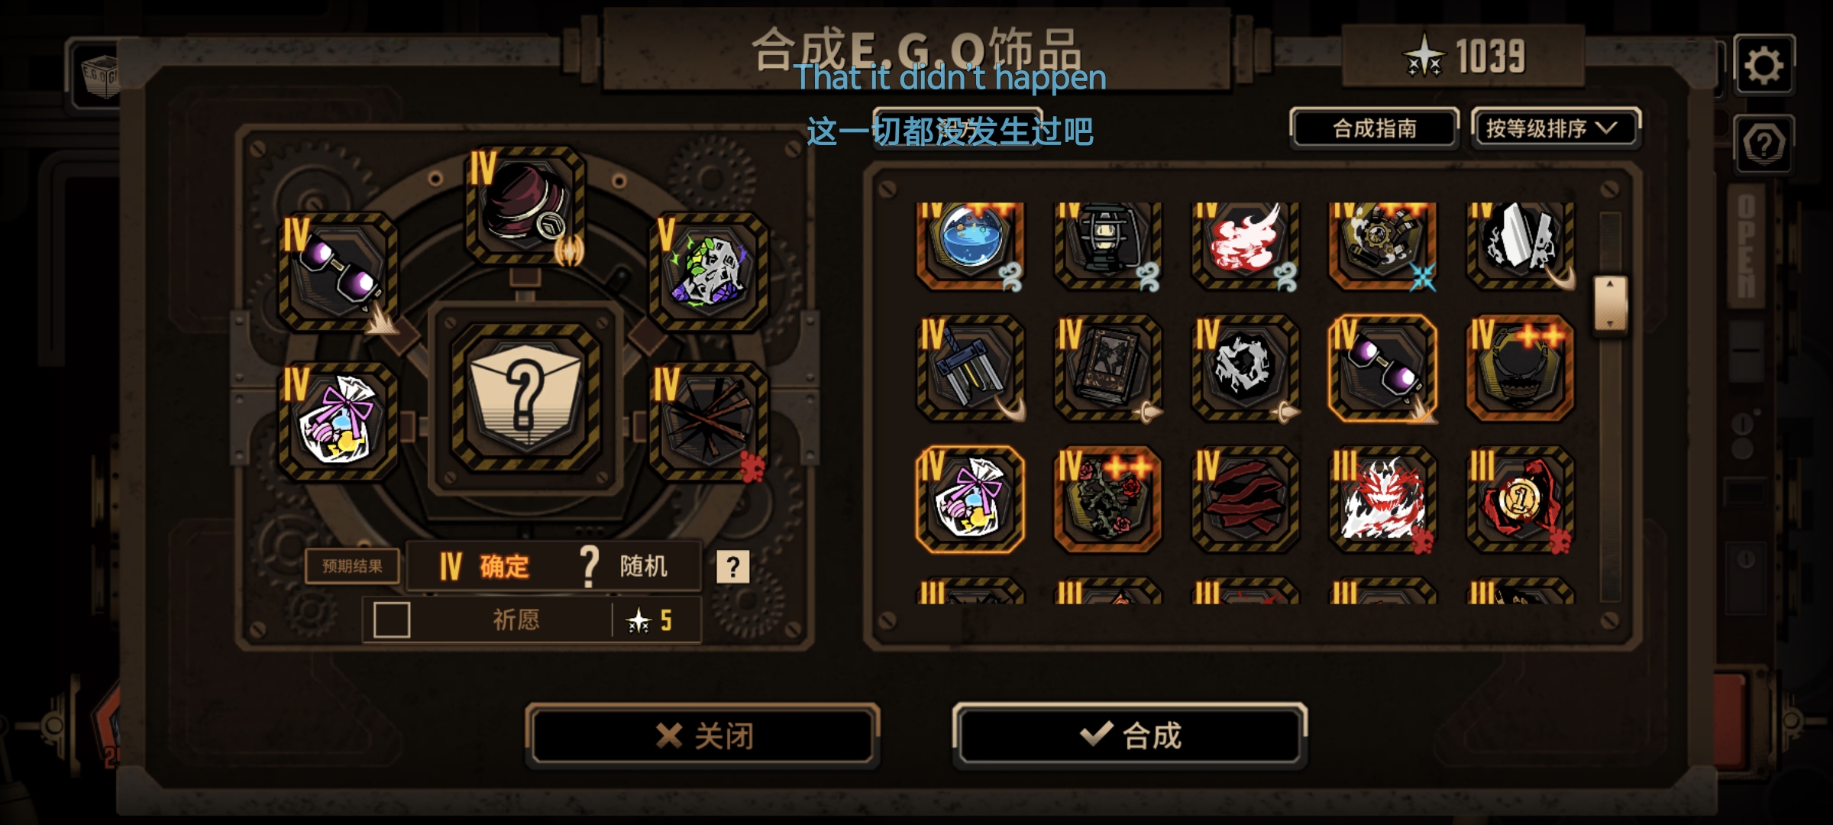Click the mystery box result in center
This screenshot has width=1833, height=825.
point(525,397)
